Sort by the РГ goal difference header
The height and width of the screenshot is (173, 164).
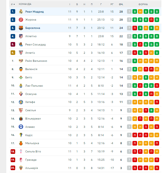(112, 4)
